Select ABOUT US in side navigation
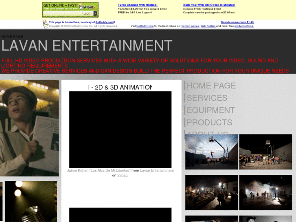This screenshot has width=296, height=222. [207, 132]
